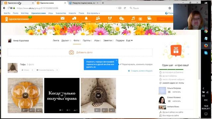Click the Добавить фото link
The height and width of the screenshot is (119, 212).
(x=84, y=52)
